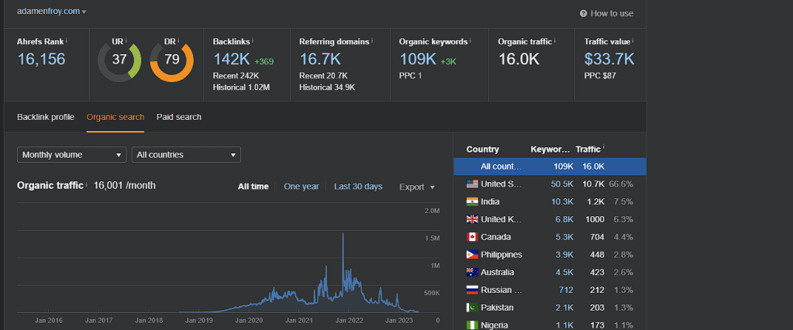Click the Canada flag icon
793x330 pixels.
click(471, 237)
